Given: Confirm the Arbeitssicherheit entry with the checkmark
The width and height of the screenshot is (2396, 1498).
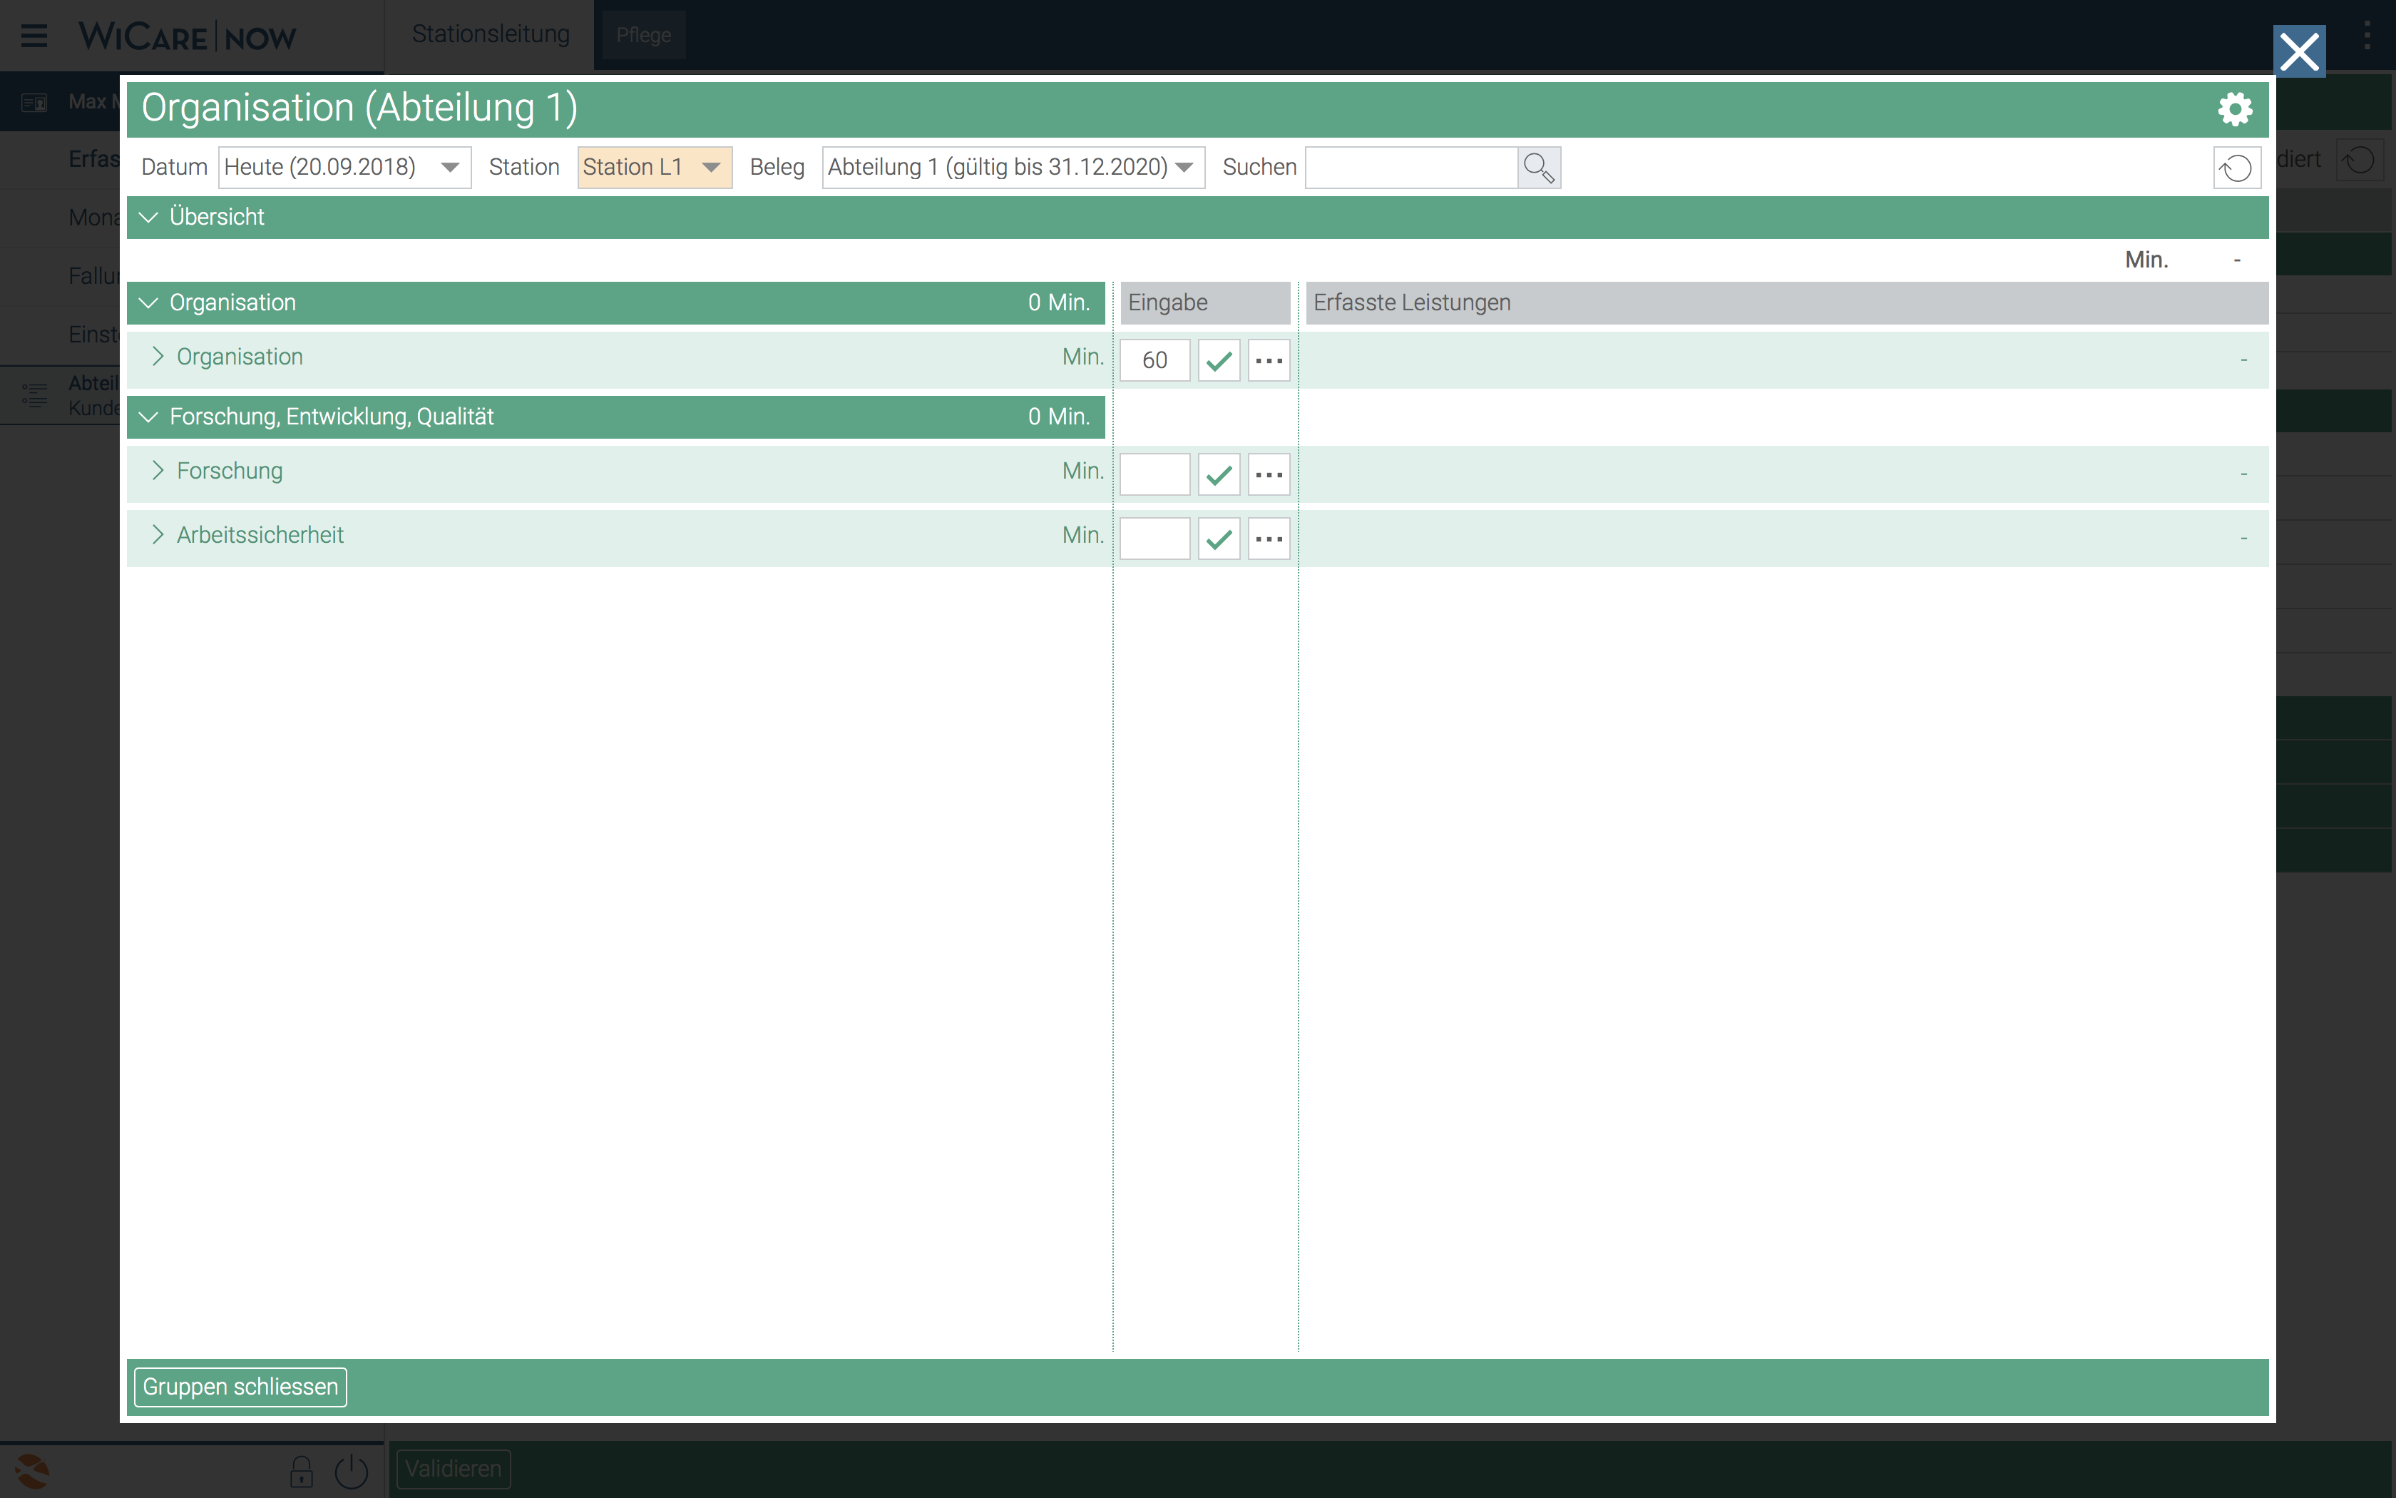Looking at the screenshot, I should [1219, 539].
